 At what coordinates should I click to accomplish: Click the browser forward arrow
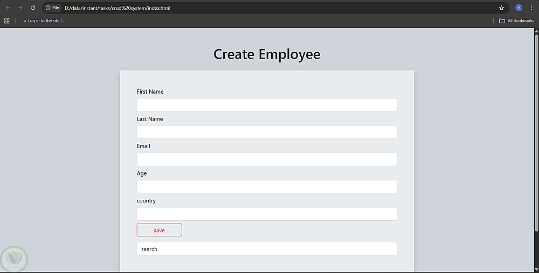[20, 8]
